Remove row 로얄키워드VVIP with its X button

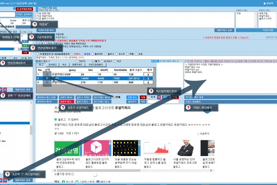click(x=148, y=75)
